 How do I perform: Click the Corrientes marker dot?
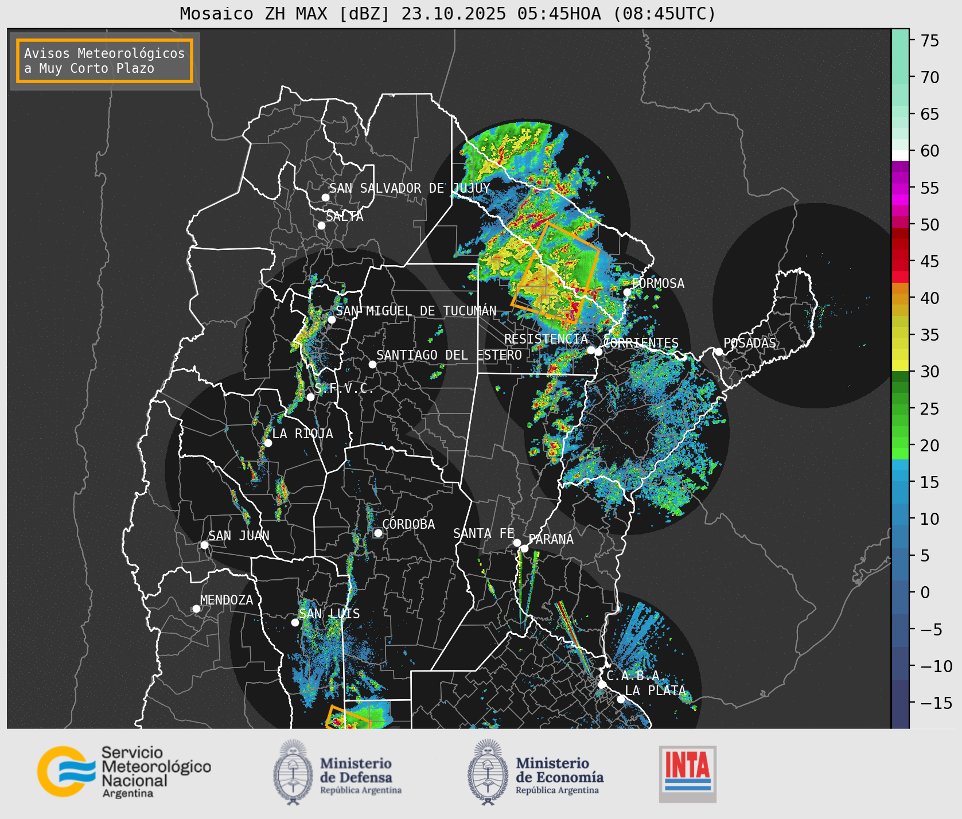coord(598,352)
